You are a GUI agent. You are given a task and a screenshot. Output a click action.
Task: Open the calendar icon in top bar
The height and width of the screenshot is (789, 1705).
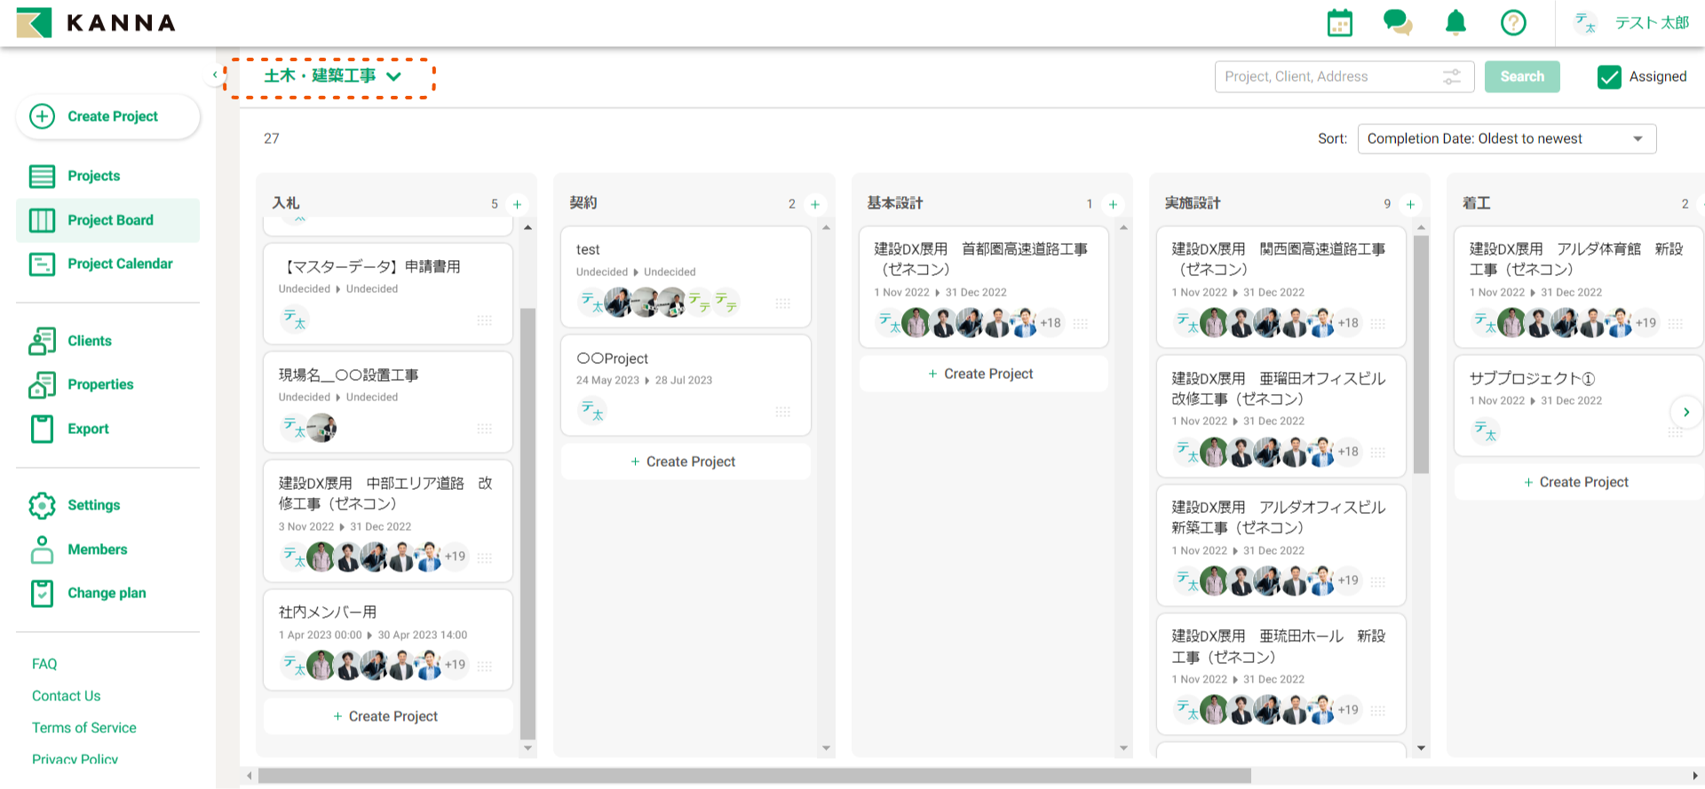[1339, 23]
